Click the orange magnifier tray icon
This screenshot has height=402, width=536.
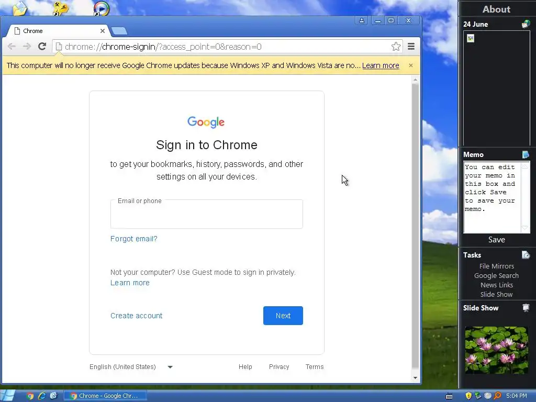point(497,396)
